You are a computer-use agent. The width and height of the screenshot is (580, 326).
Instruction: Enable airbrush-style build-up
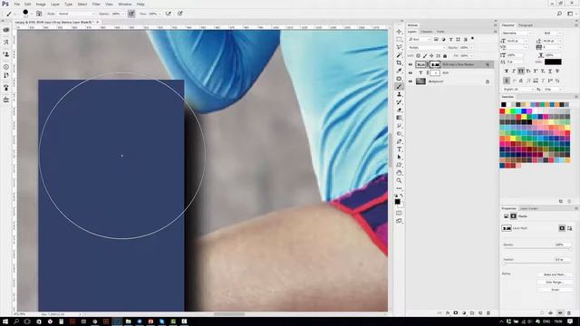(x=169, y=14)
